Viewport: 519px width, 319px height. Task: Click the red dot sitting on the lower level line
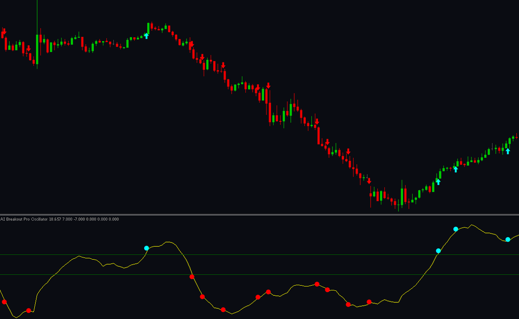click(192, 277)
